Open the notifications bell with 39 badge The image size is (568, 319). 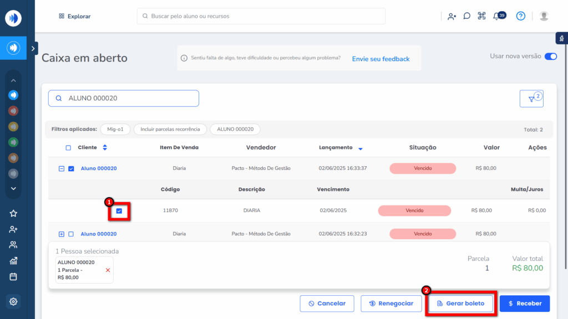coord(498,16)
